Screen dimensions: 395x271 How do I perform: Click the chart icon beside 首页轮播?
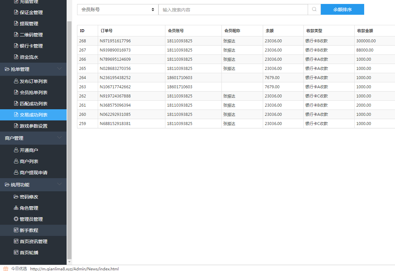[16, 253]
